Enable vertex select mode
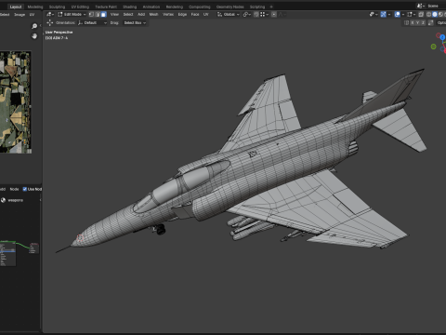This screenshot has width=446, height=335. pos(91,14)
